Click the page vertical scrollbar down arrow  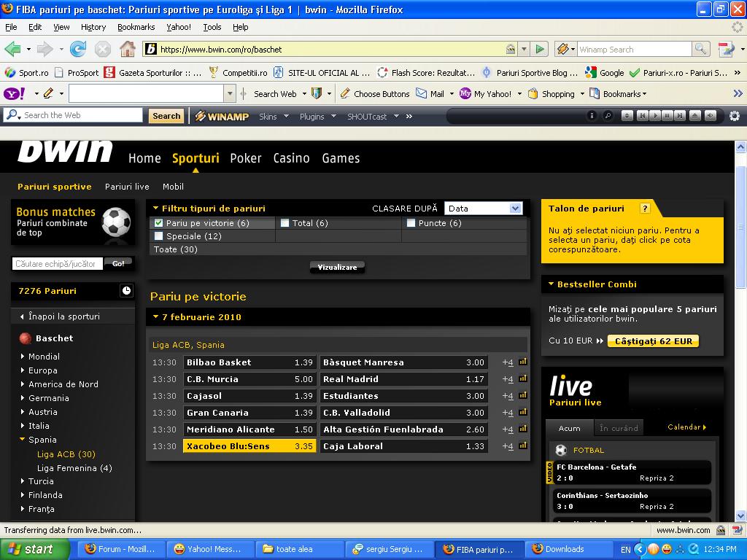click(x=740, y=516)
